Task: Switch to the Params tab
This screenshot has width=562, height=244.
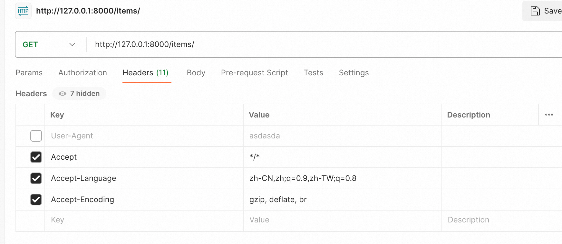Action: coord(29,73)
